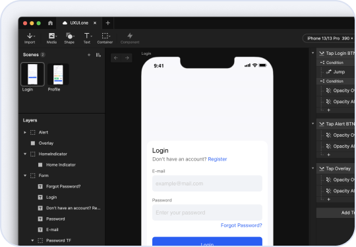Image resolution: width=356 pixels, height=247 pixels.
Task: Click the canvas back arrow
Action: (116, 58)
